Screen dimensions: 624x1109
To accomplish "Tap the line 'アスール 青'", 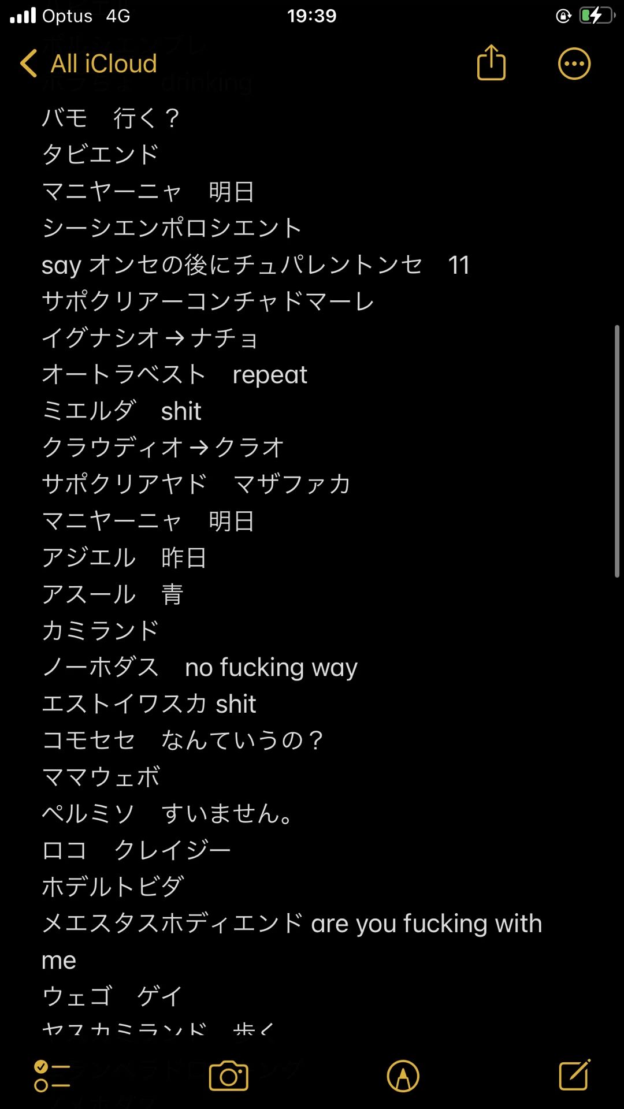I will 113,594.
